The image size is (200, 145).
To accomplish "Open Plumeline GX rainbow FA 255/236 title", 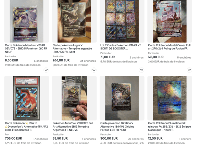I will point(170,127).
